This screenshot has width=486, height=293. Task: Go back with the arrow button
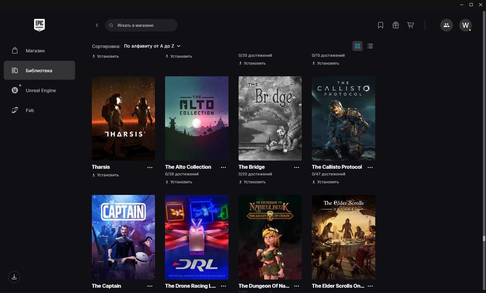pyautogui.click(x=97, y=25)
